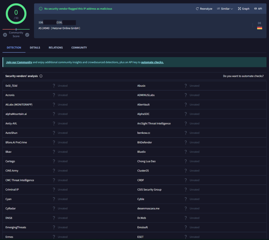This screenshot has width=269, height=240.
Task: Click the 0/93 detection score circle
Action: click(x=16, y=14)
